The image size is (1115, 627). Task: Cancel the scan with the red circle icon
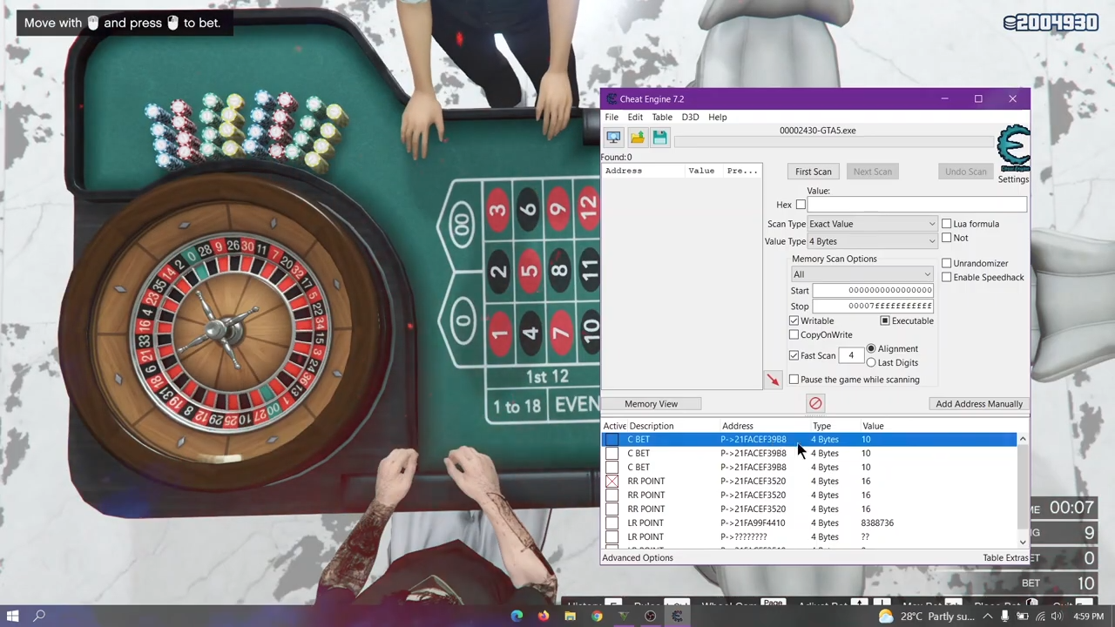click(x=815, y=402)
